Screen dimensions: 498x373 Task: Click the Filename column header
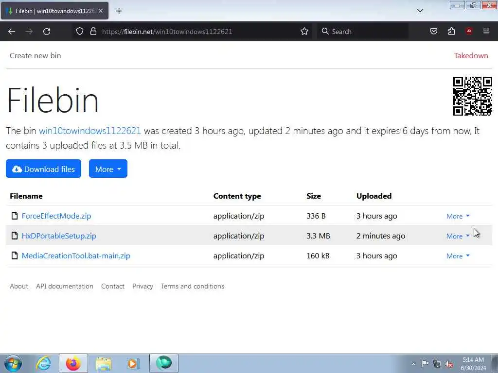pyautogui.click(x=26, y=196)
